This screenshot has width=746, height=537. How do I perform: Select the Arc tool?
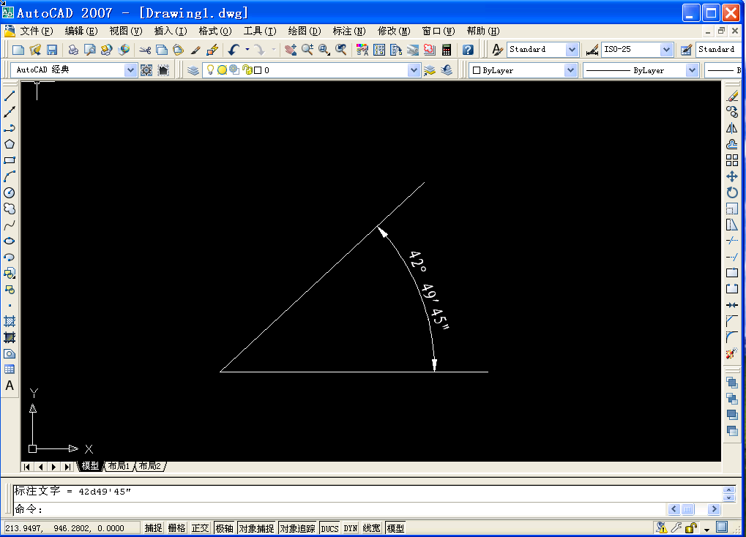(10, 176)
